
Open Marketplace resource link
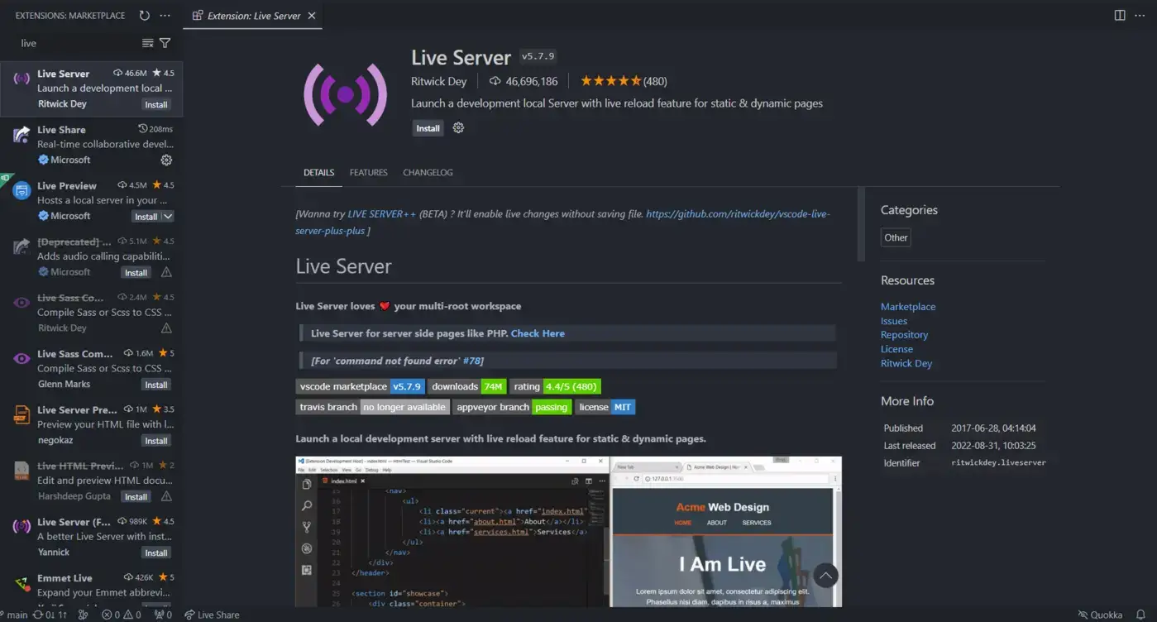tap(908, 307)
